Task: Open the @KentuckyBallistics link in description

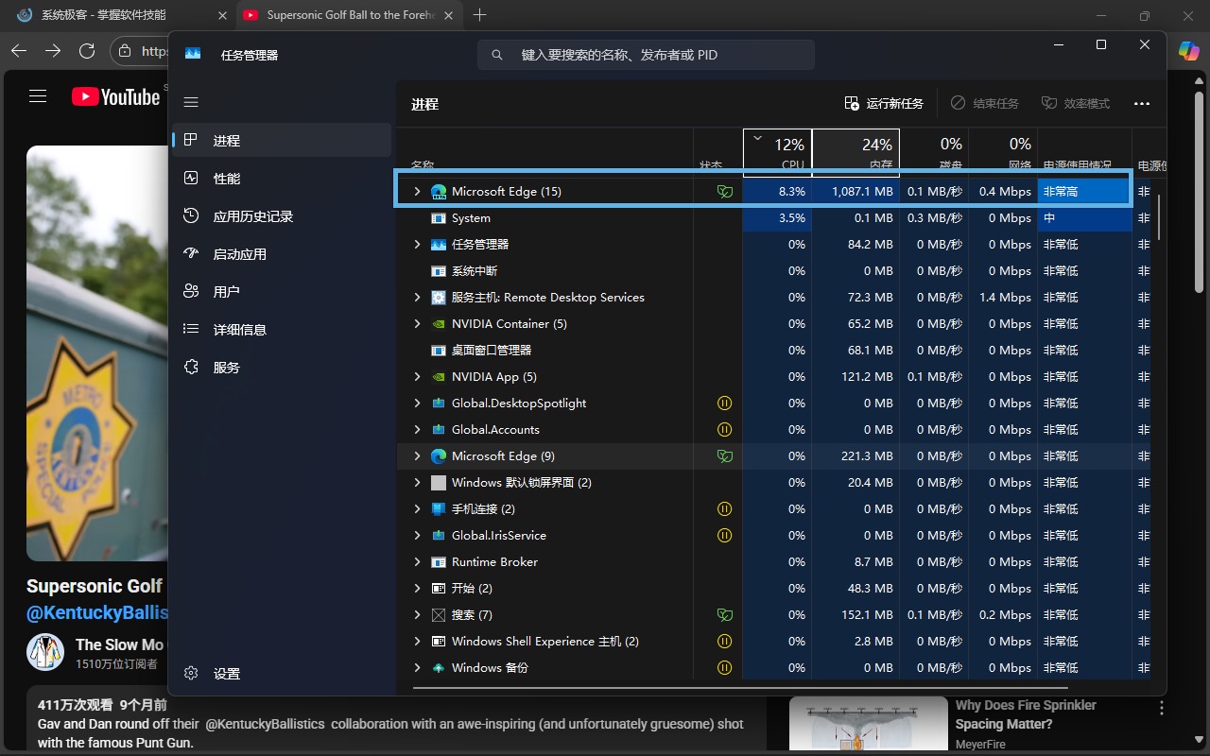Action: click(266, 724)
